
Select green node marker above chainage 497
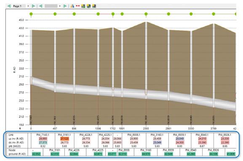[55, 14]
